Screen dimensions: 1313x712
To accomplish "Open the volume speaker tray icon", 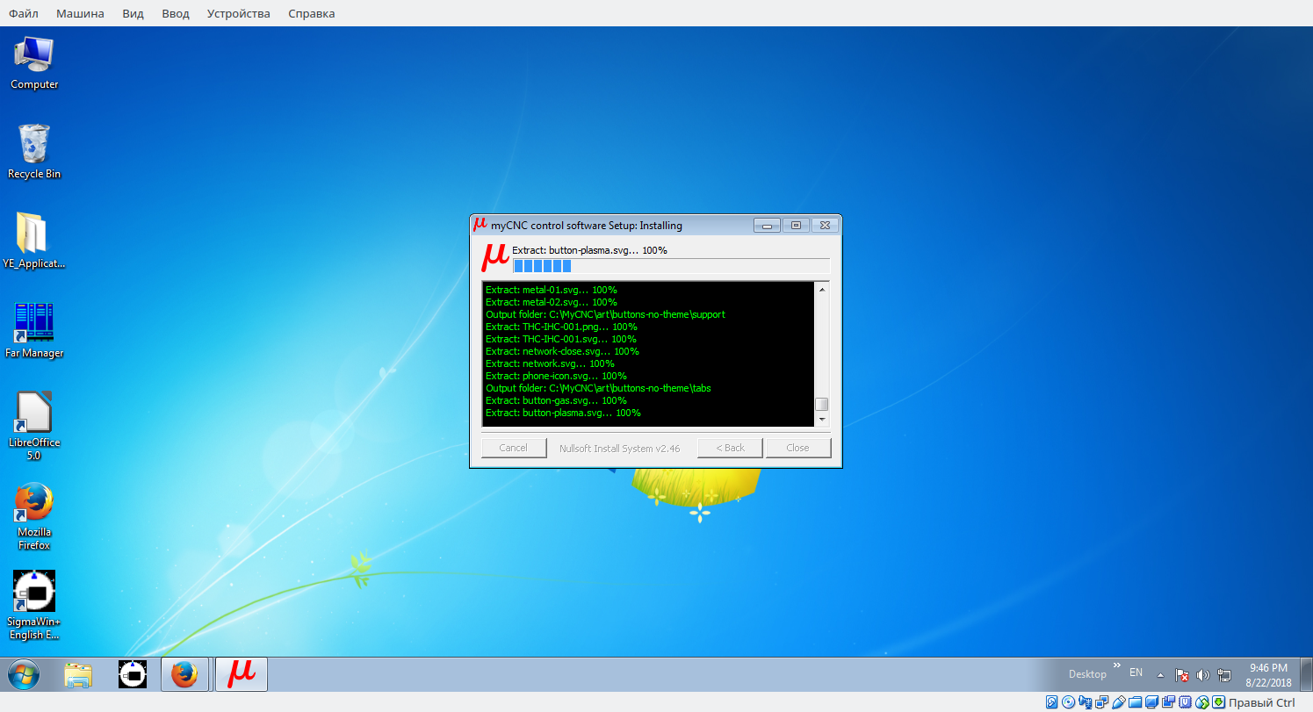I will pos(1202,675).
